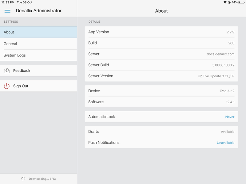Click the DETAILS section header
The image size is (246, 184).
click(x=94, y=22)
